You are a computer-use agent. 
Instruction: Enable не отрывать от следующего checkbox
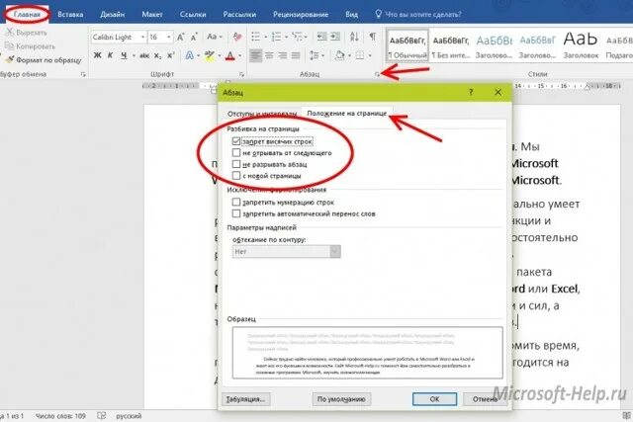236,153
